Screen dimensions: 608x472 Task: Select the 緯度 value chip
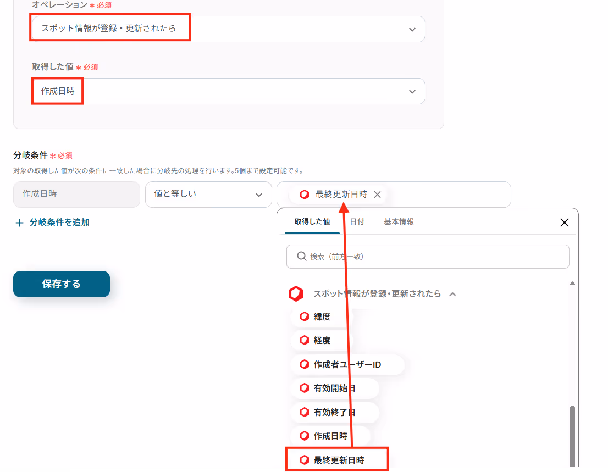(x=322, y=316)
